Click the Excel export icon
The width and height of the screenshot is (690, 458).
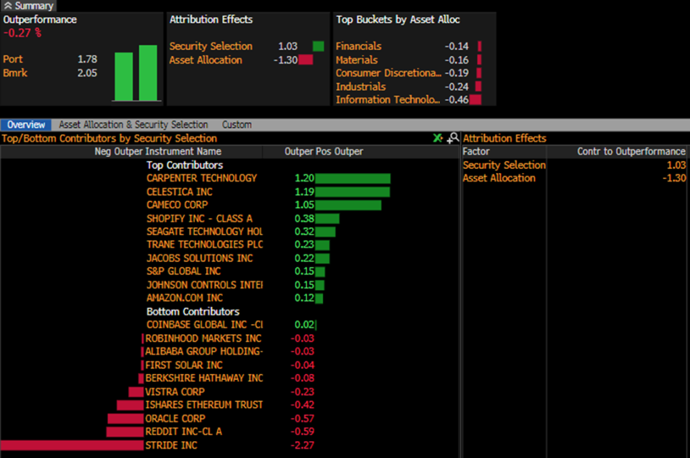pos(438,138)
